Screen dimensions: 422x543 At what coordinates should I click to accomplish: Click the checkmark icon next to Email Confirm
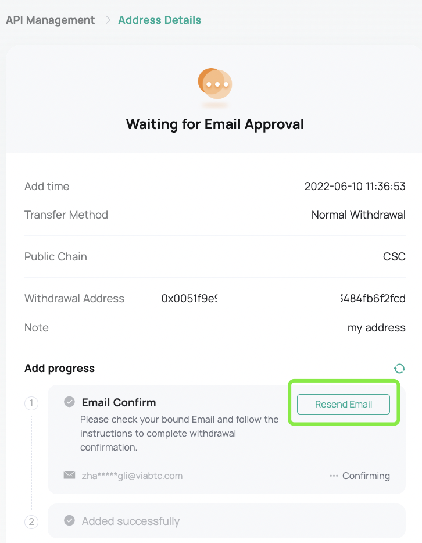coord(69,402)
